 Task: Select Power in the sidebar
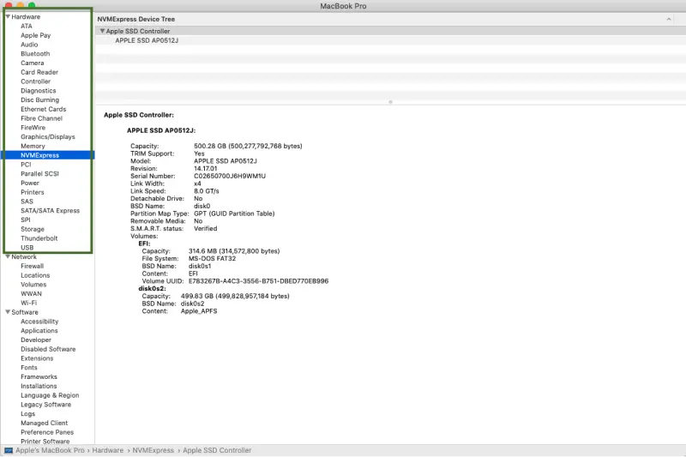(x=30, y=183)
